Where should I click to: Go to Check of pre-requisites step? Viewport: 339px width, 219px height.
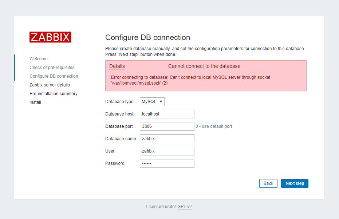click(x=52, y=67)
